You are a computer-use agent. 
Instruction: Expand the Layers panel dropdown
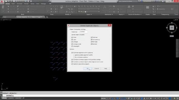(89, 14)
